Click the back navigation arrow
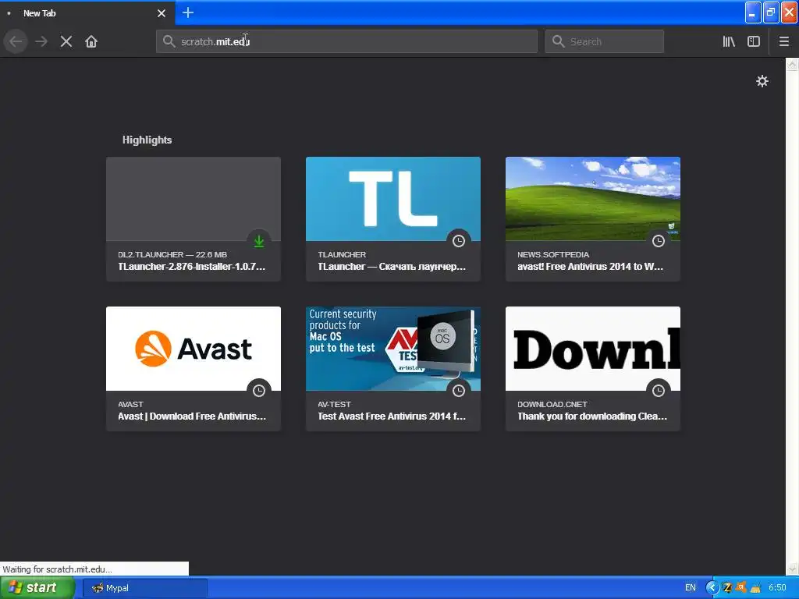 (x=16, y=41)
